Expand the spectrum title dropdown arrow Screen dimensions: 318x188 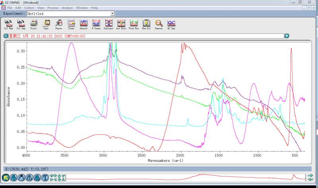point(287,36)
